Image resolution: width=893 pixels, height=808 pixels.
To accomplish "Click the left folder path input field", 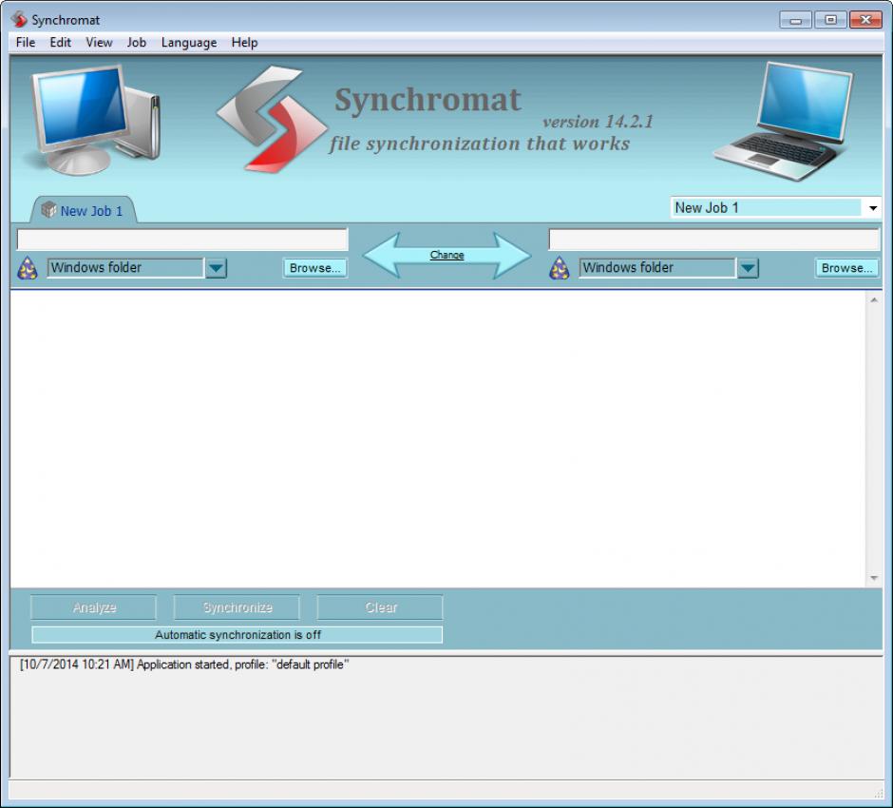I will (x=182, y=240).
